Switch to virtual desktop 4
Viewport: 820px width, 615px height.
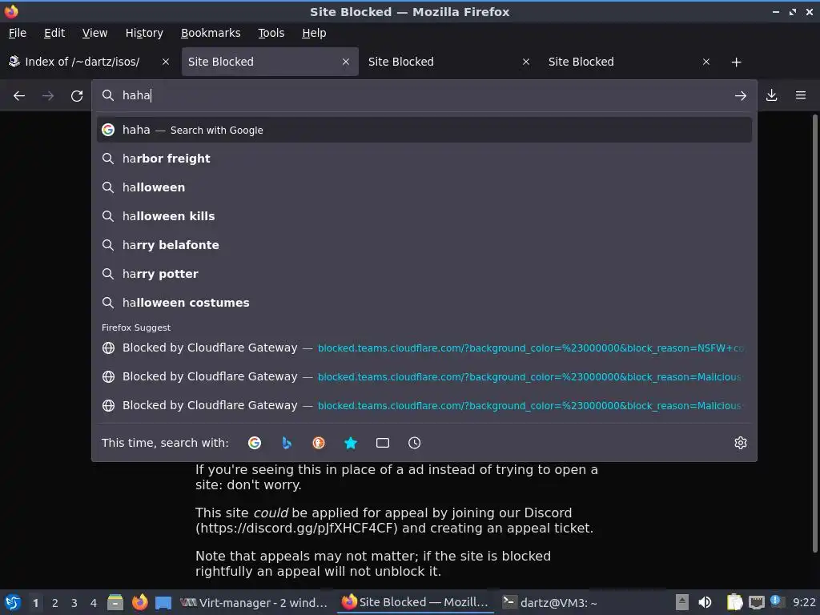point(94,603)
